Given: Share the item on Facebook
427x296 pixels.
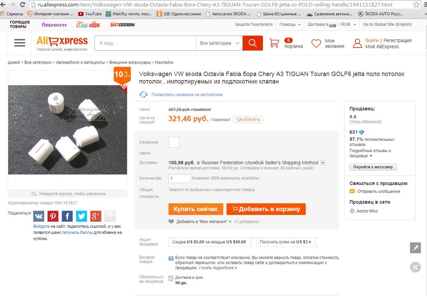Looking at the screenshot, I should pyautogui.click(x=67, y=216).
